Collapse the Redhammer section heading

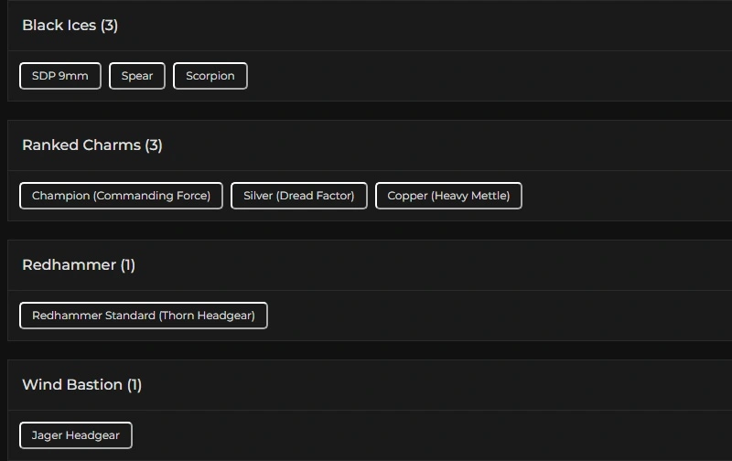[69, 265]
